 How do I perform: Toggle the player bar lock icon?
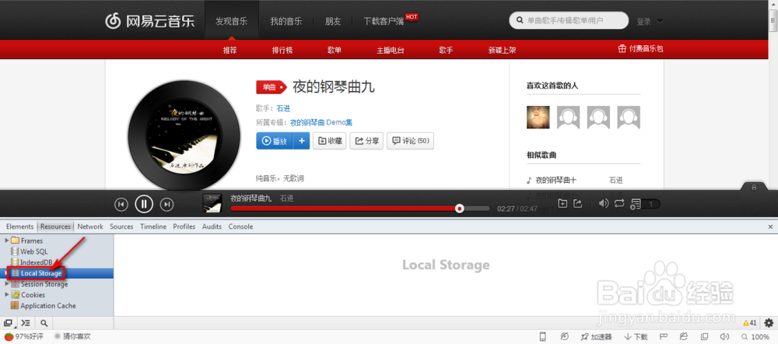point(754,187)
